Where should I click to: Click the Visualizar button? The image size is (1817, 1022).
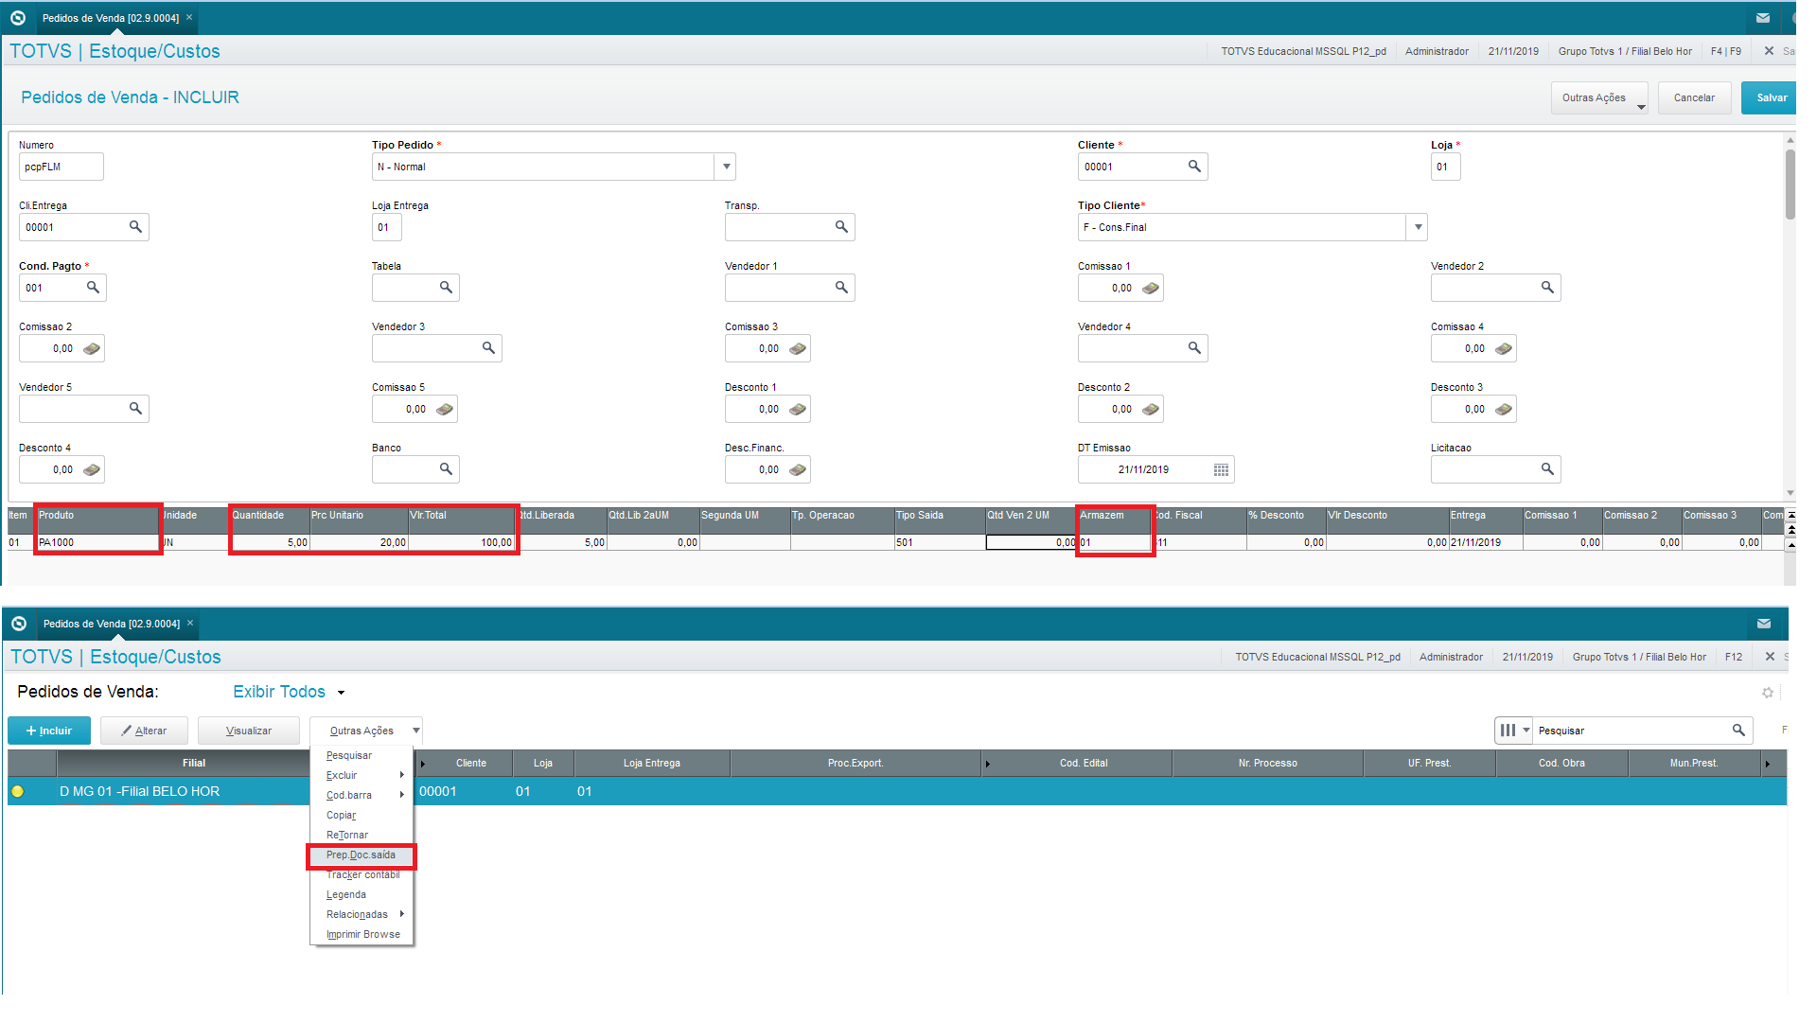click(249, 731)
